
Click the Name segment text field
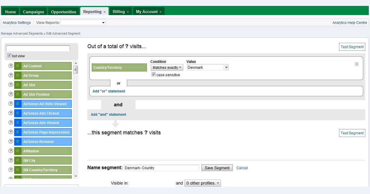[161, 168]
